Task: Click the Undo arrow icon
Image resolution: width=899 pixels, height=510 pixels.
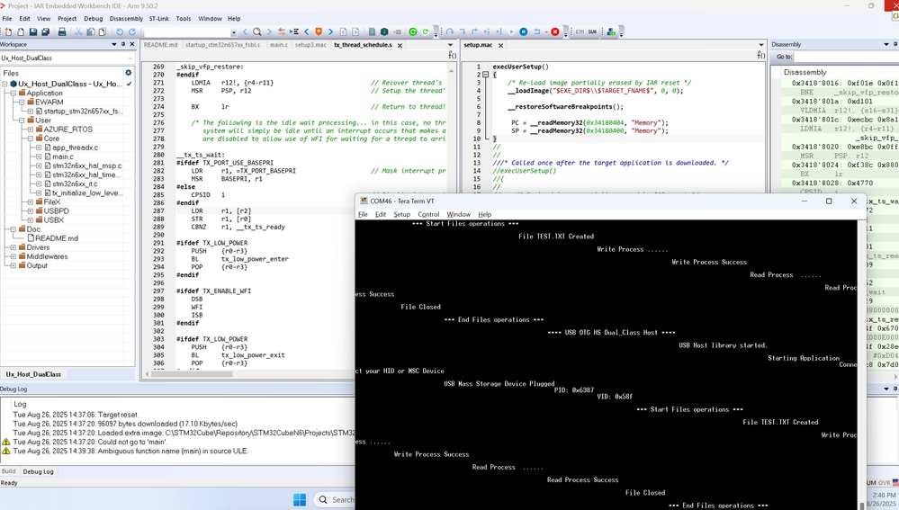Action: (x=120, y=32)
